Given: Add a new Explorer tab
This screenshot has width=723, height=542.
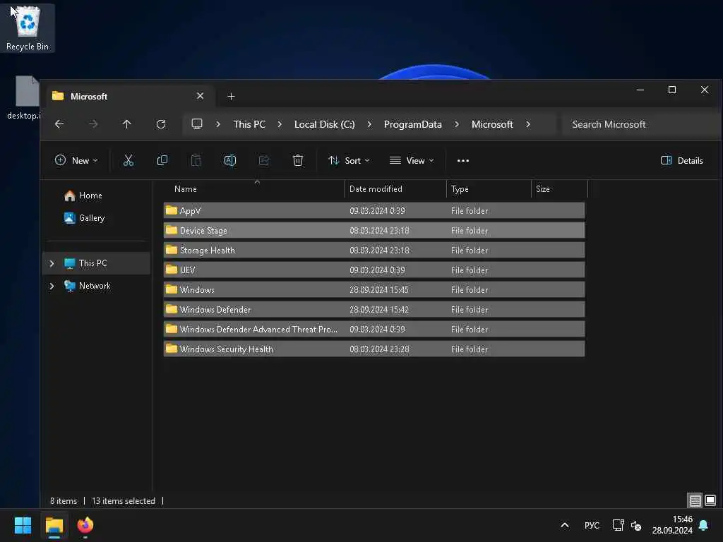Looking at the screenshot, I should click(x=231, y=96).
